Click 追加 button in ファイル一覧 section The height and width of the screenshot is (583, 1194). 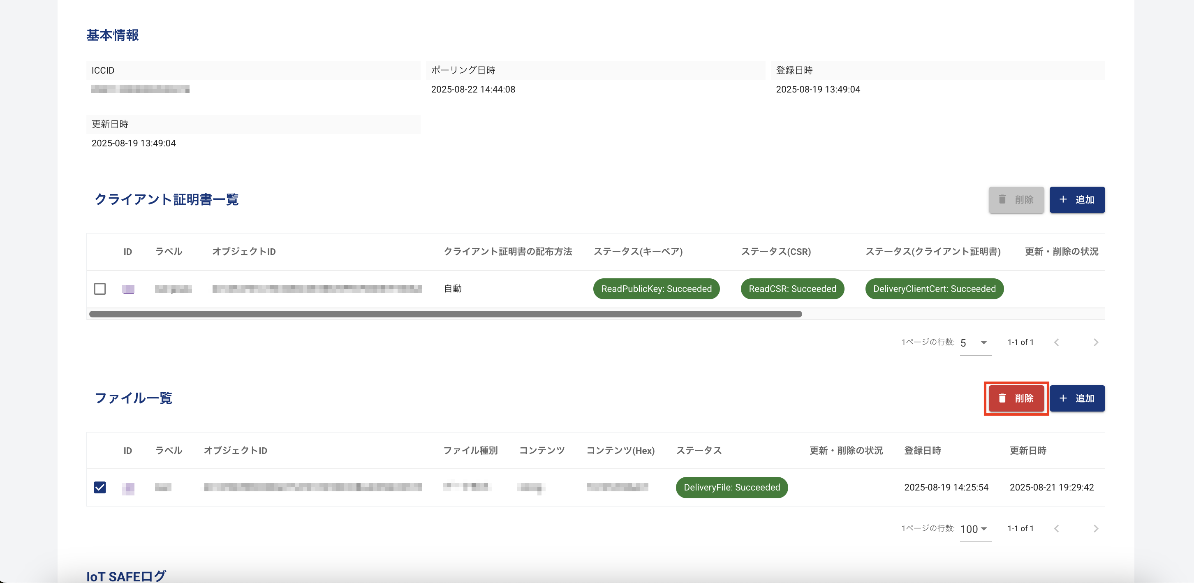1077,398
